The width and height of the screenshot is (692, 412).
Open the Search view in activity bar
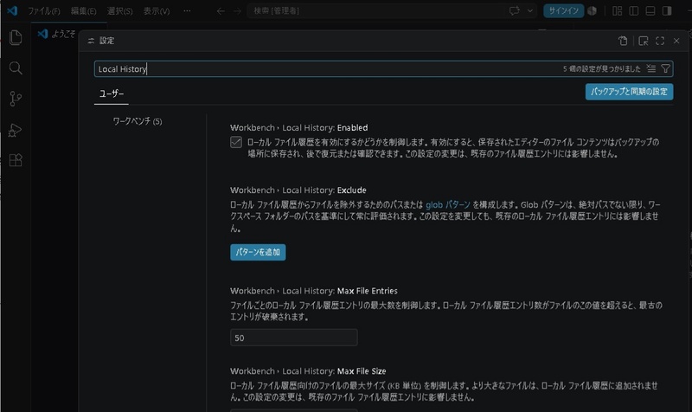coord(16,68)
